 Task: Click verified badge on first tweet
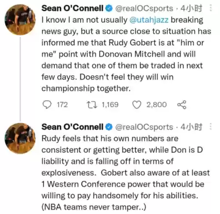[109, 8]
